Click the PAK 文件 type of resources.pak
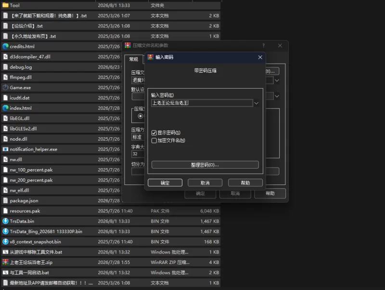This screenshot has height=290, width=385. tap(160, 211)
